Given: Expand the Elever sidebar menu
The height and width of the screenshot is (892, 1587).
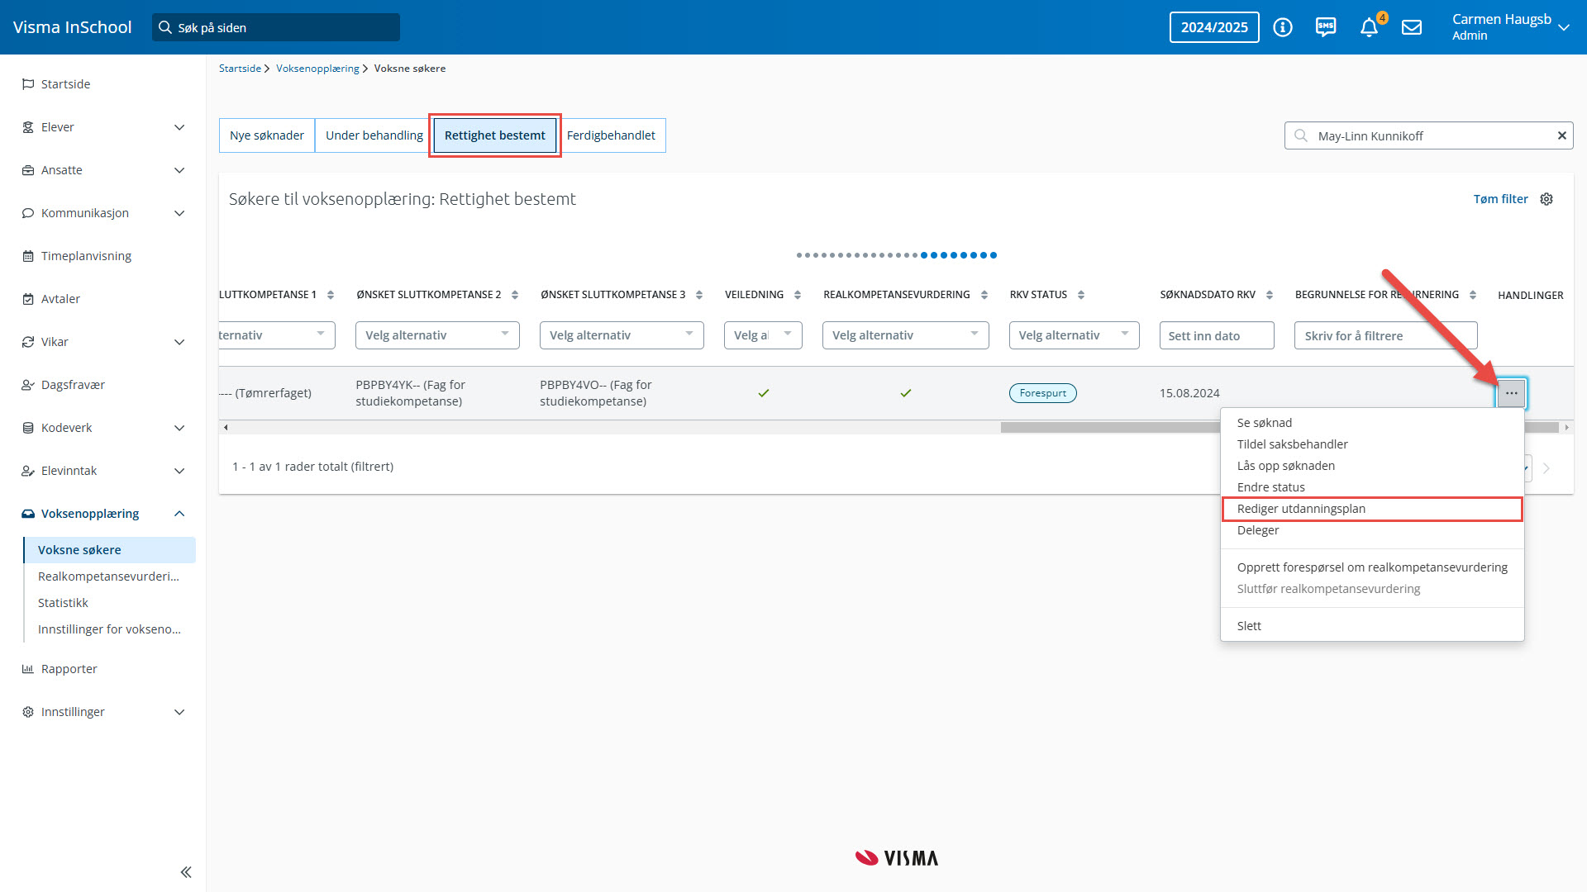Looking at the screenshot, I should 179,127.
